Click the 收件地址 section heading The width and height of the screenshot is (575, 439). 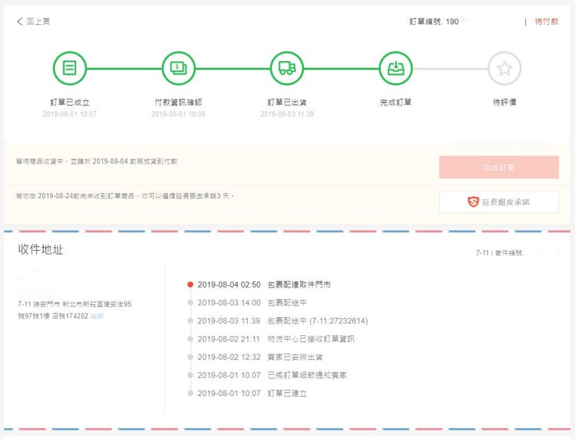[41, 249]
